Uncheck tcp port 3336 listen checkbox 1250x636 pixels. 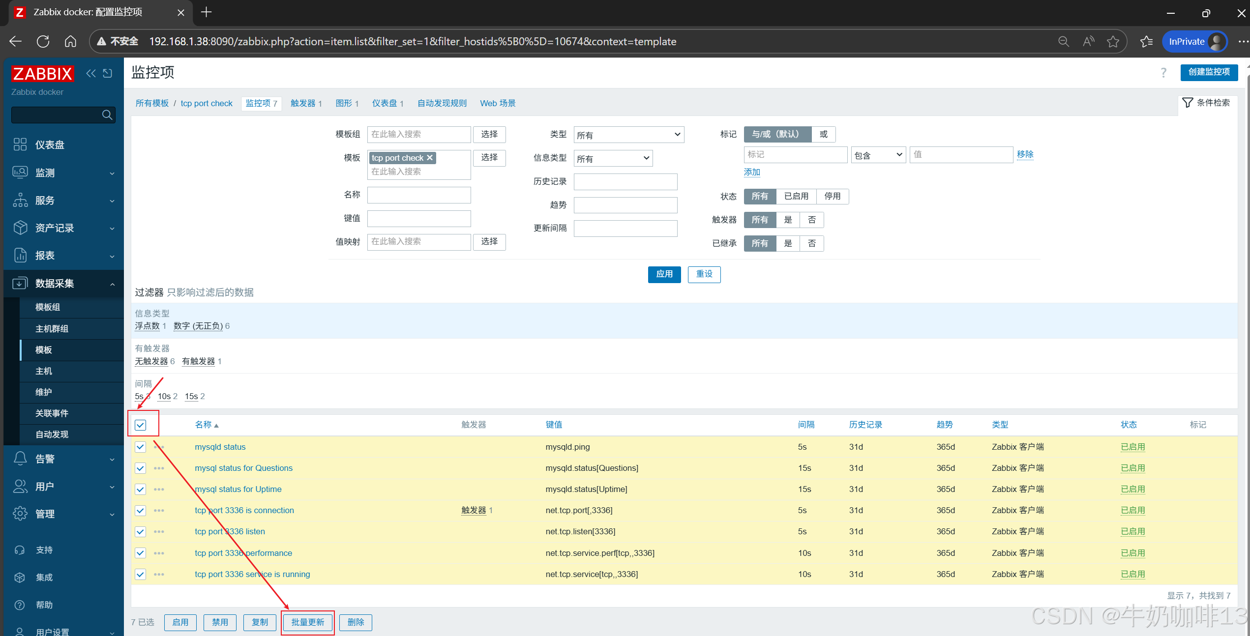tap(141, 531)
